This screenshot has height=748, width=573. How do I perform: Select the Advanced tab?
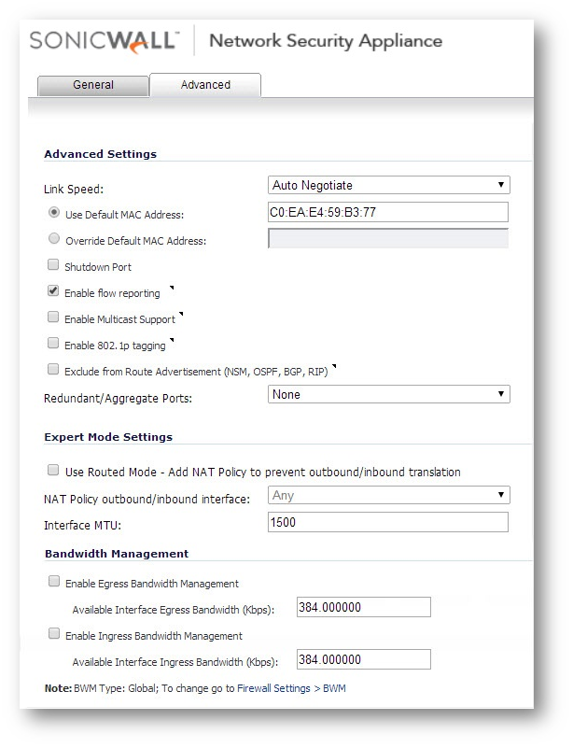coord(205,85)
